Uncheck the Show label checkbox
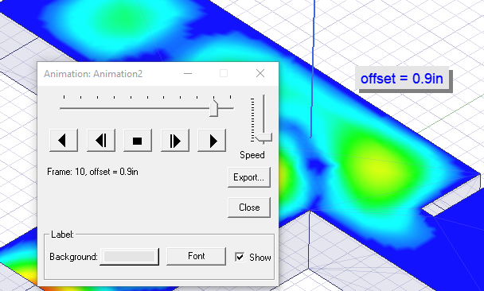Image resolution: width=484 pixels, height=291 pixels. coord(240,257)
